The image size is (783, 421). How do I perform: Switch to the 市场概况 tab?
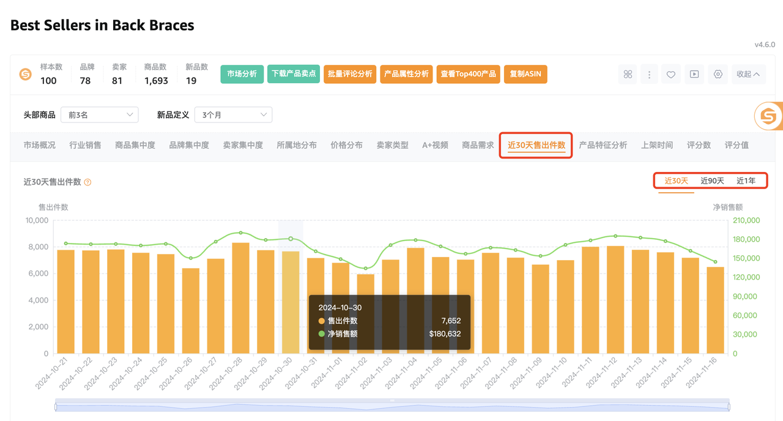click(39, 145)
